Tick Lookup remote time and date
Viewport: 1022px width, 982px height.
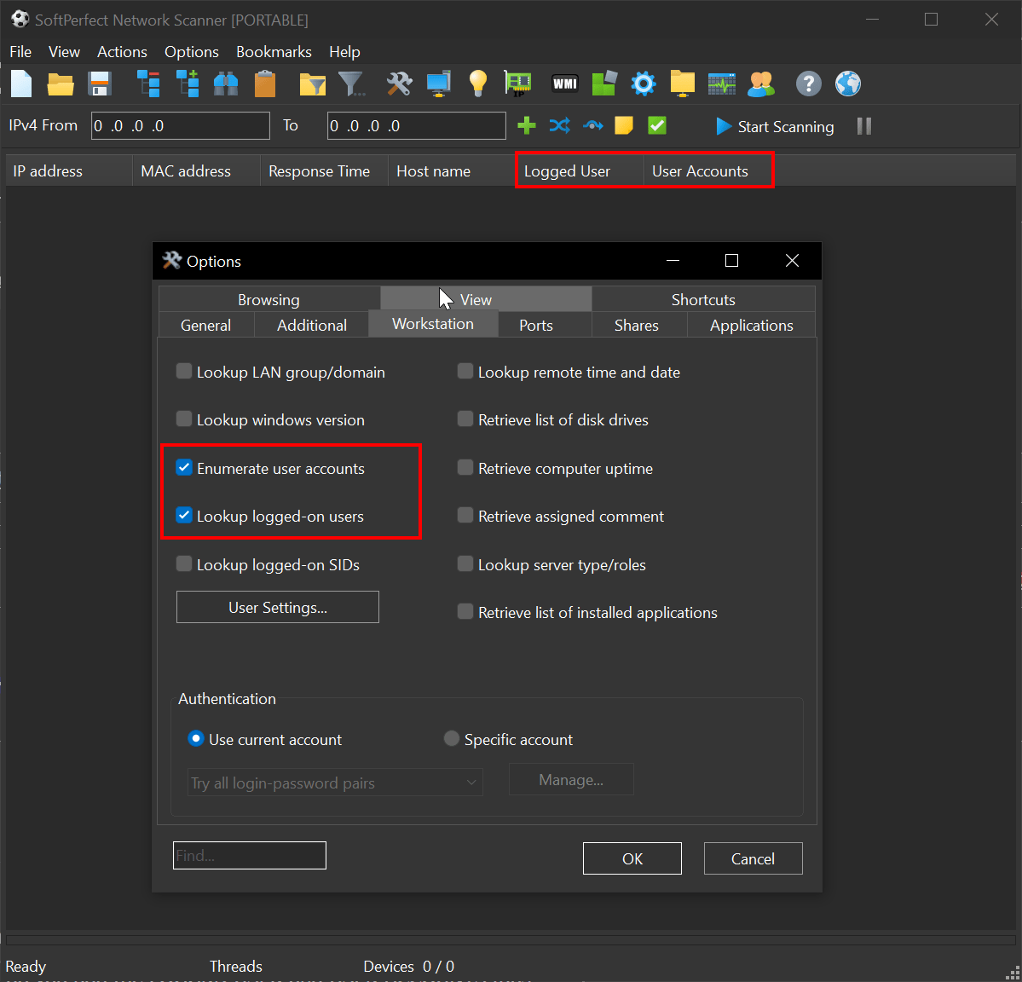click(465, 372)
